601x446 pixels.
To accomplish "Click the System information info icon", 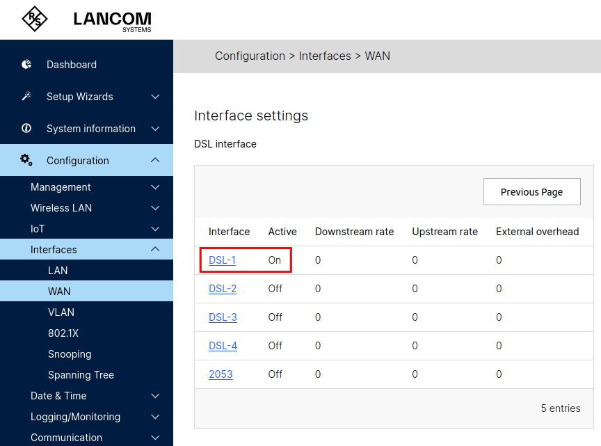I will [26, 128].
